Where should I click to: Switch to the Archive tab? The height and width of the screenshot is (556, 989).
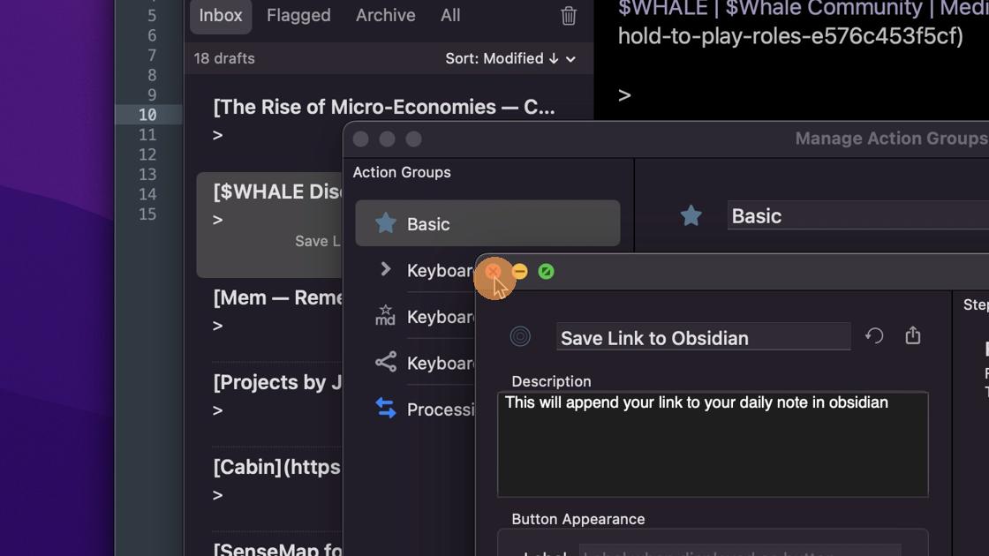tap(385, 15)
